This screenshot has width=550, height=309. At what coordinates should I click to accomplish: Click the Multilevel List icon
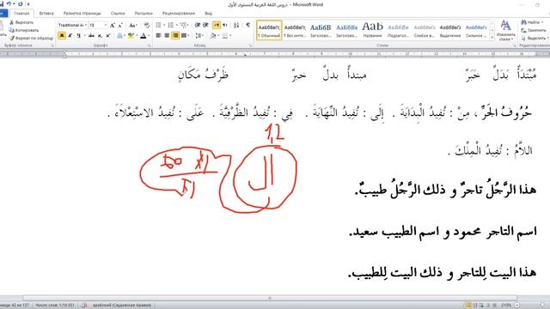(x=183, y=25)
